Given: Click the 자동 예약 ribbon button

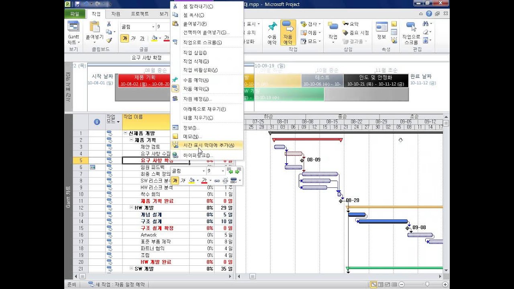Looking at the screenshot, I should click(288, 33).
